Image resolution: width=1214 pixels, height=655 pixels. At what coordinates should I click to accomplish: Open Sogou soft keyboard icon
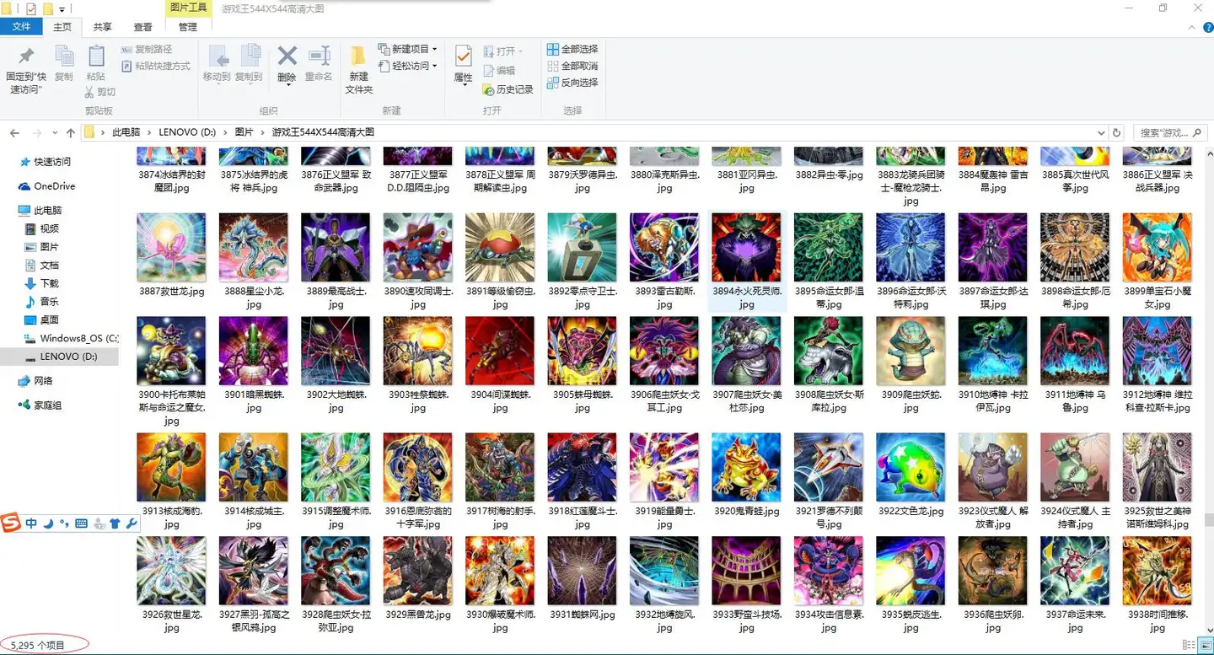[81, 523]
